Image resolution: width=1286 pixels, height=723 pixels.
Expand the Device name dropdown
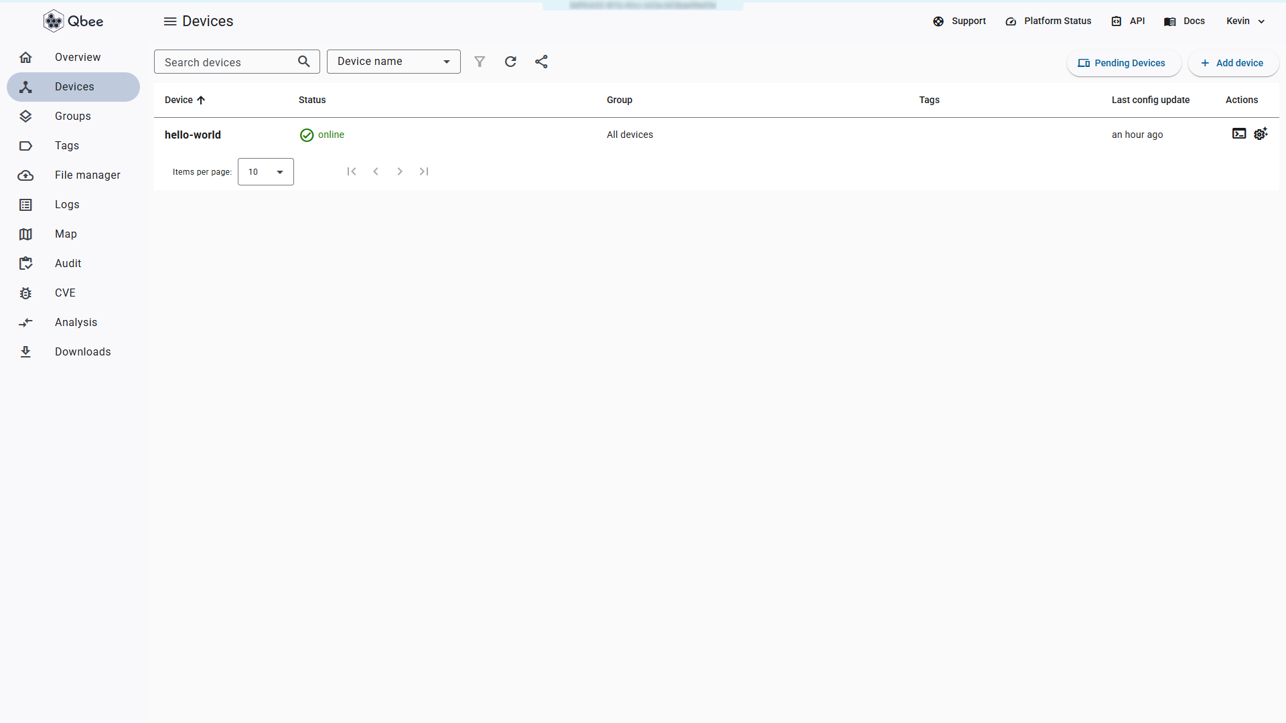(x=394, y=62)
